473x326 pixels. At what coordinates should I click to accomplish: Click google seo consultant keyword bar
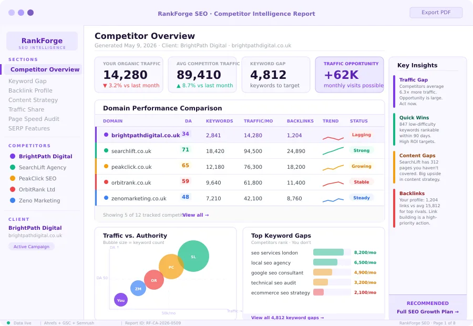(x=332, y=272)
